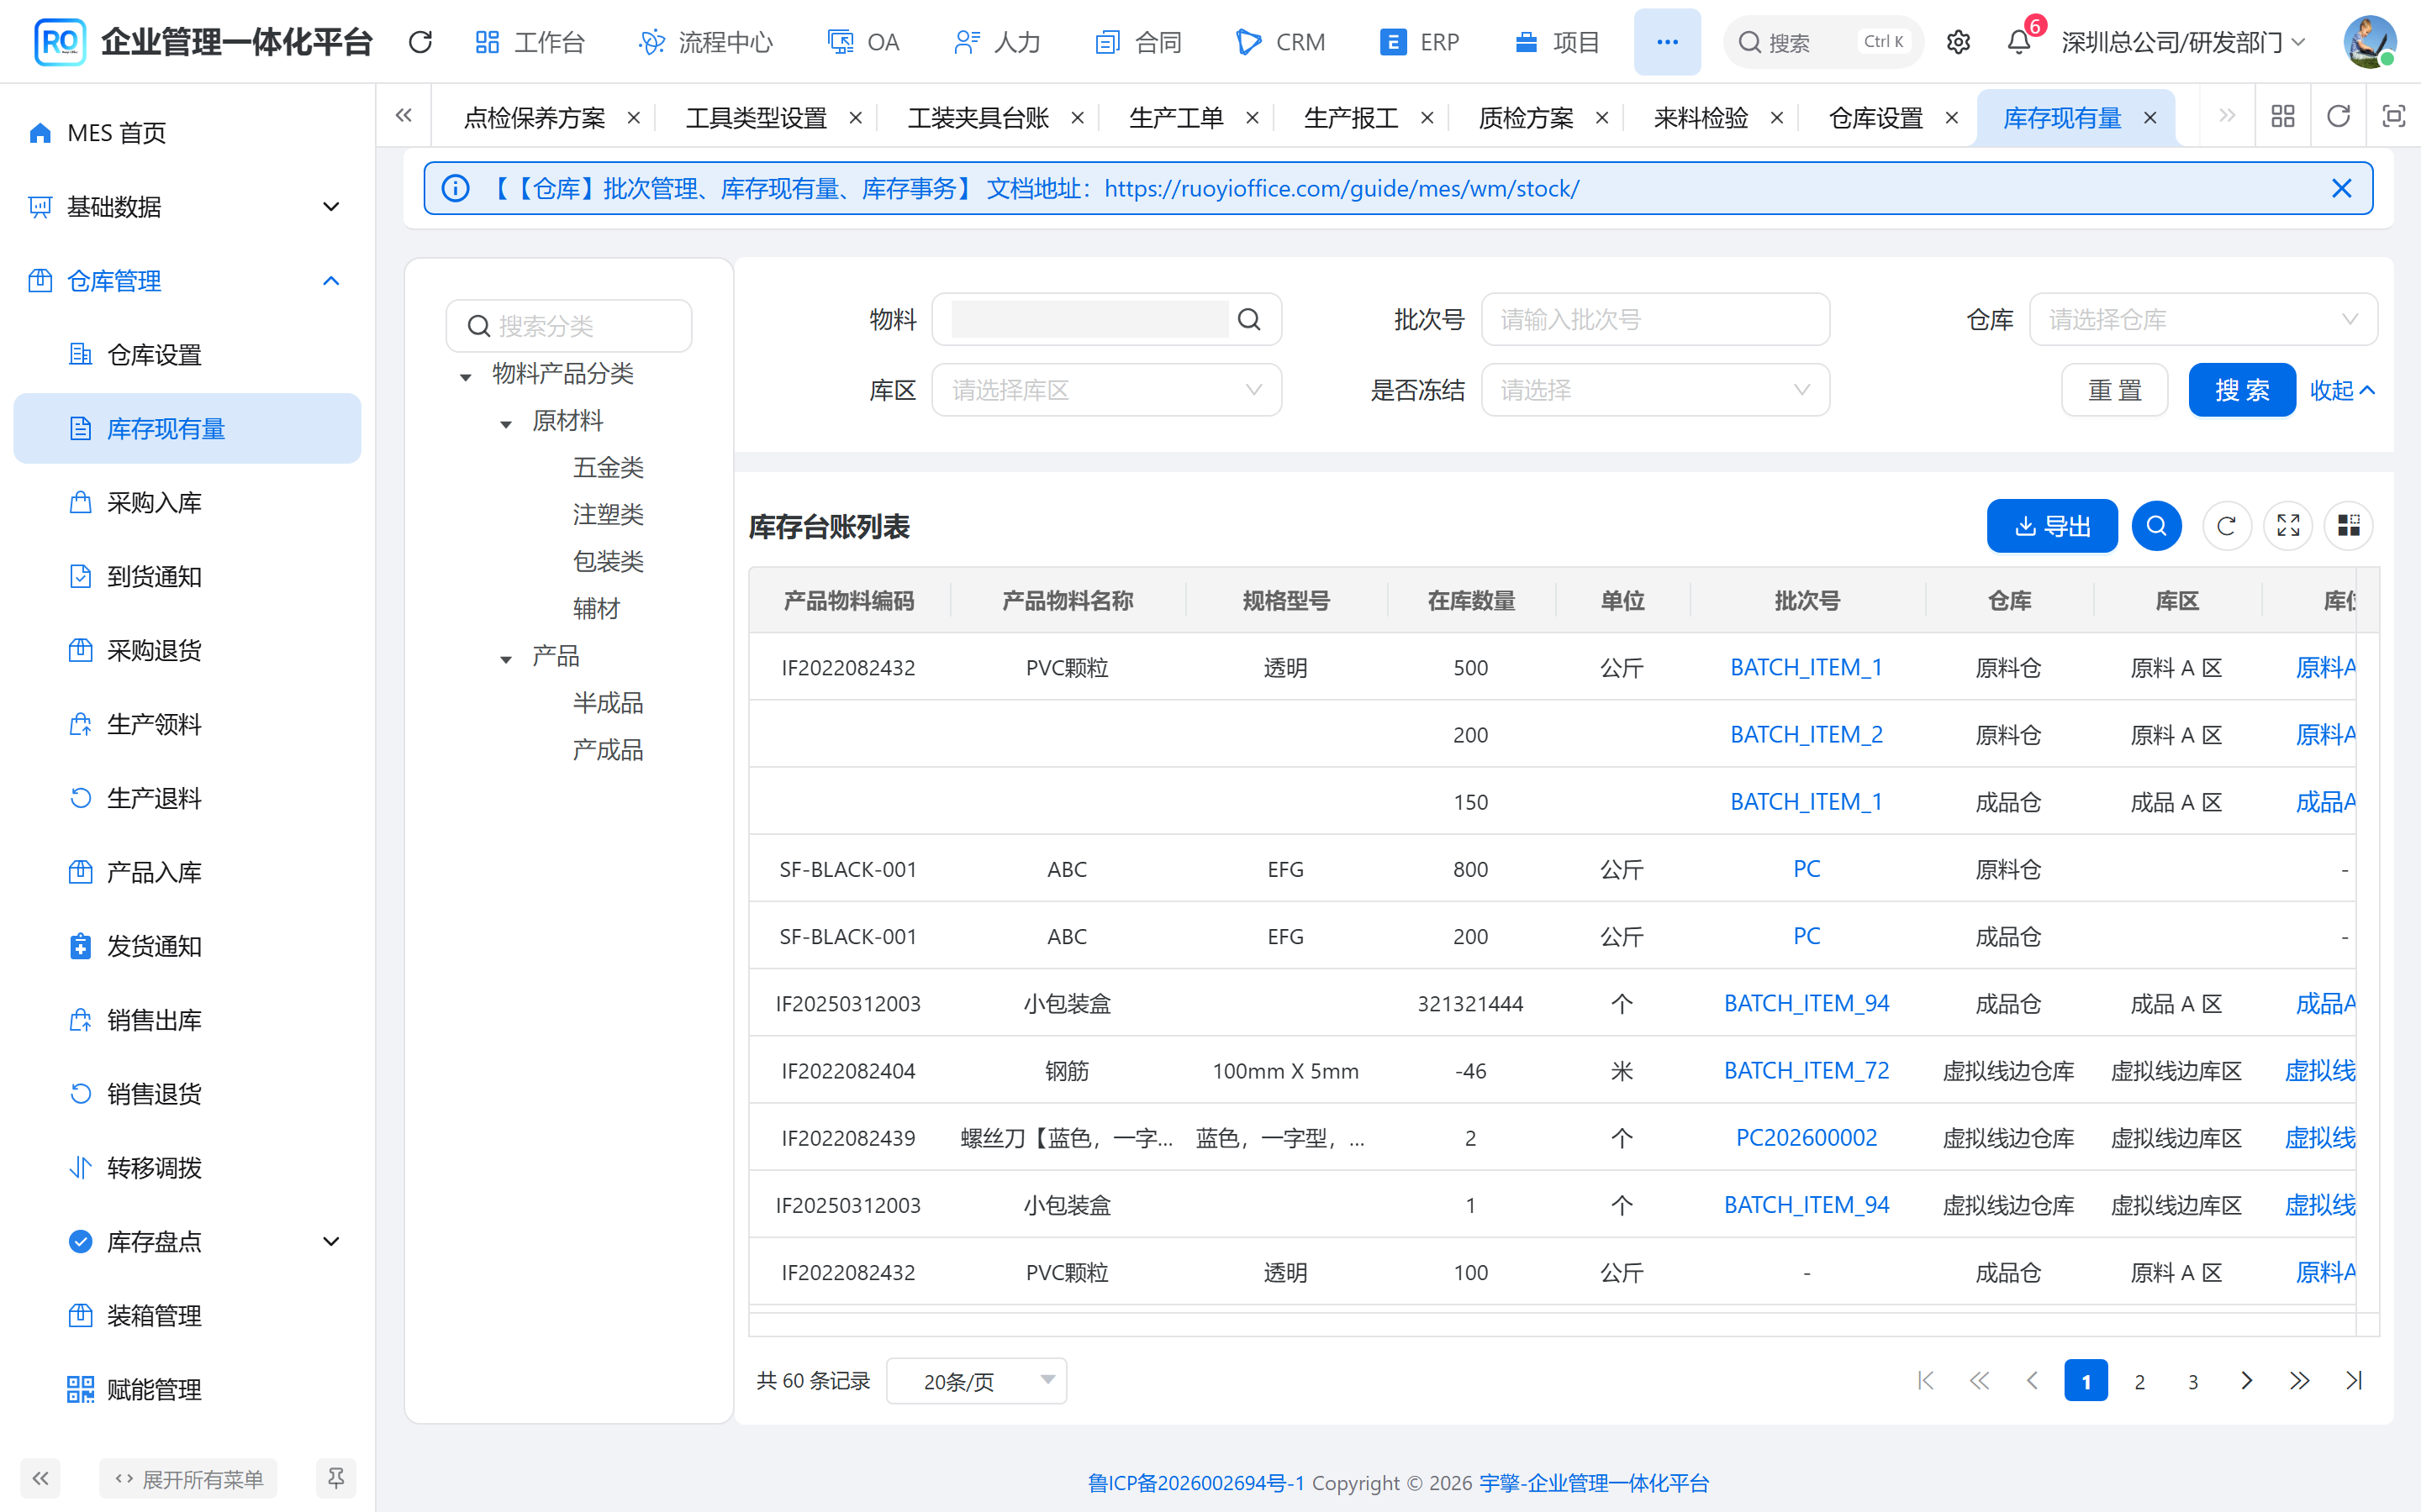Open the CRM top menu
This screenshot has height=1512, width=2421.
pos(1280,42)
